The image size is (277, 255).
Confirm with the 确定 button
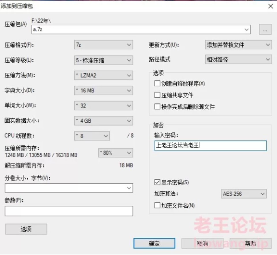154,243
